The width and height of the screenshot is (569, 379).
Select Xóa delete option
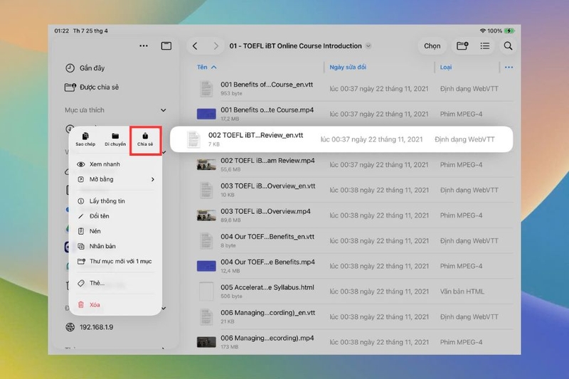click(95, 305)
